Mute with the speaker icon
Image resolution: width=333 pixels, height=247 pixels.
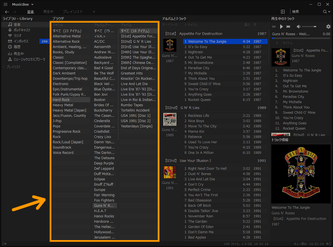(x=298, y=26)
